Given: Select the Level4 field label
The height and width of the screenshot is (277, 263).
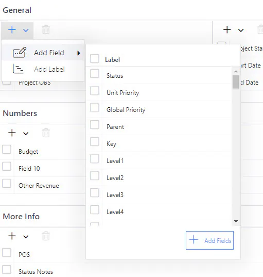Looking at the screenshot, I should click(x=115, y=212).
